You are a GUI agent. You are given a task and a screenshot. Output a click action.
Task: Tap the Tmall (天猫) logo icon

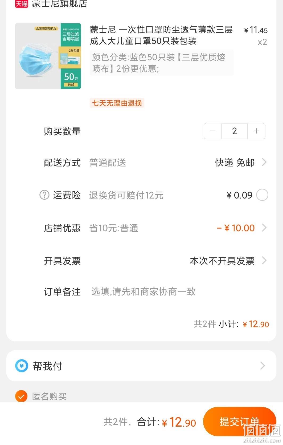click(22, 3)
